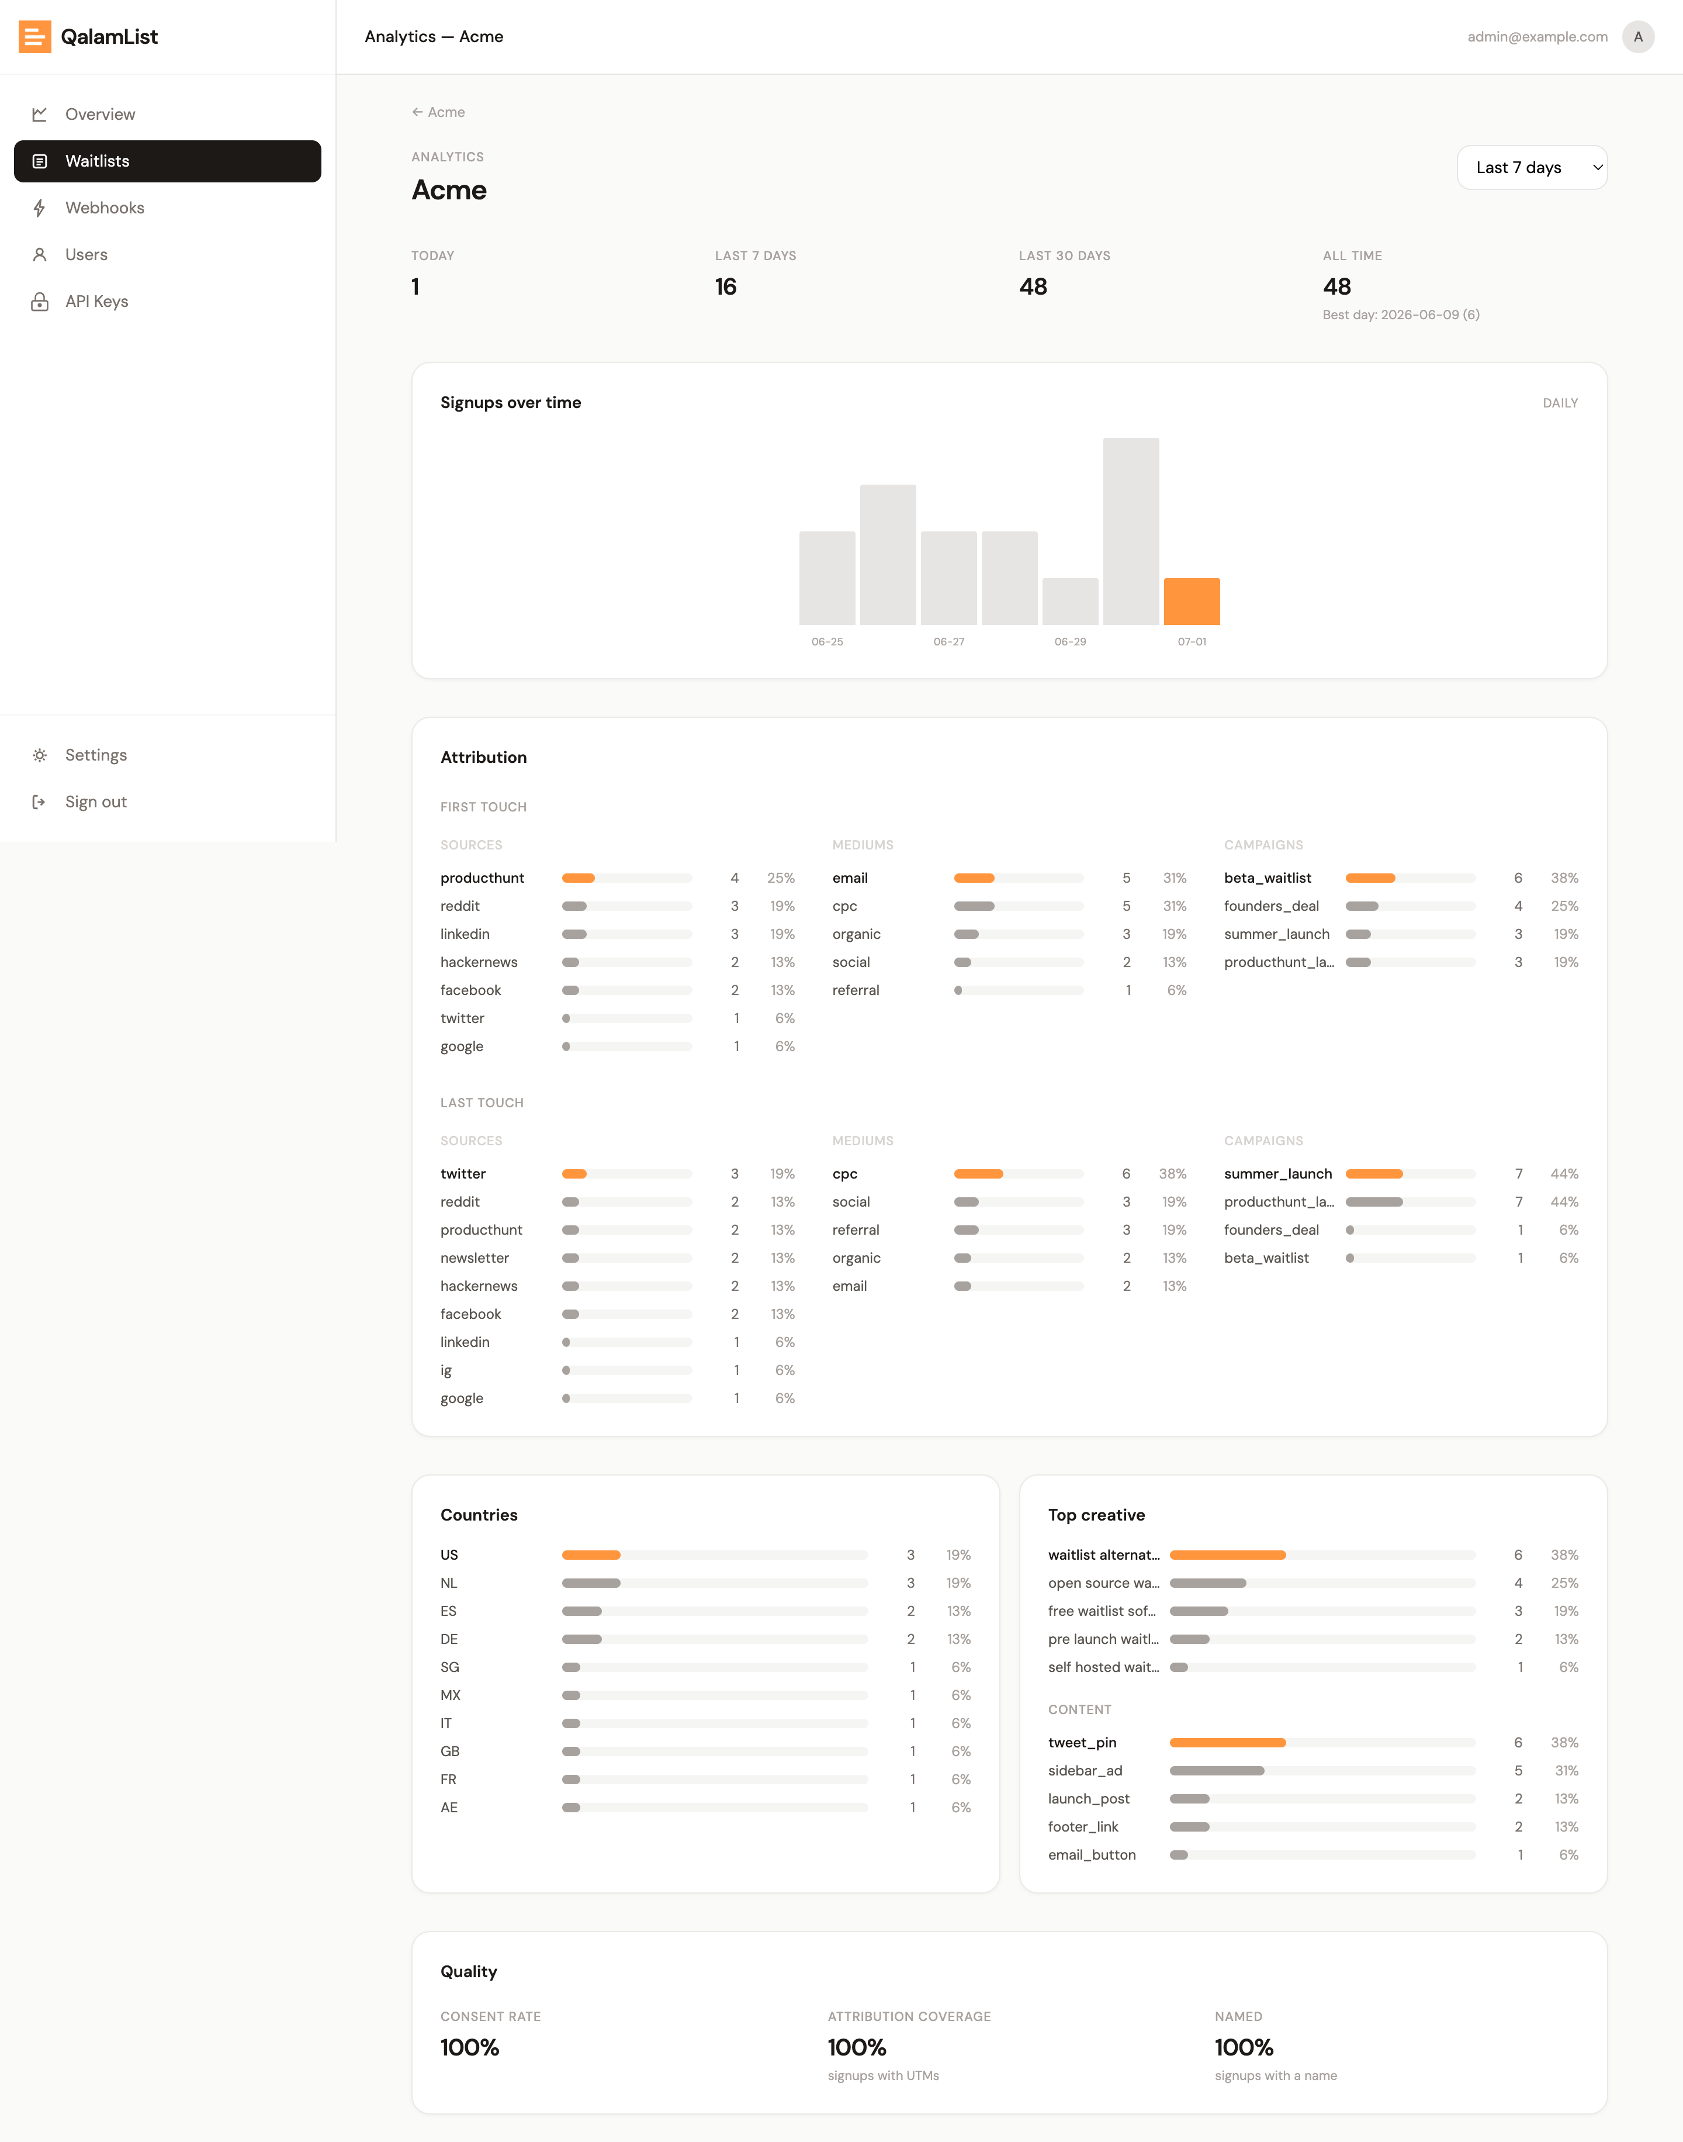Click the Users person icon

39,254
